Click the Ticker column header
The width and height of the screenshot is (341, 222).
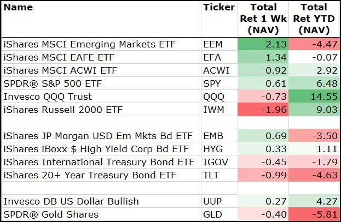click(x=218, y=8)
